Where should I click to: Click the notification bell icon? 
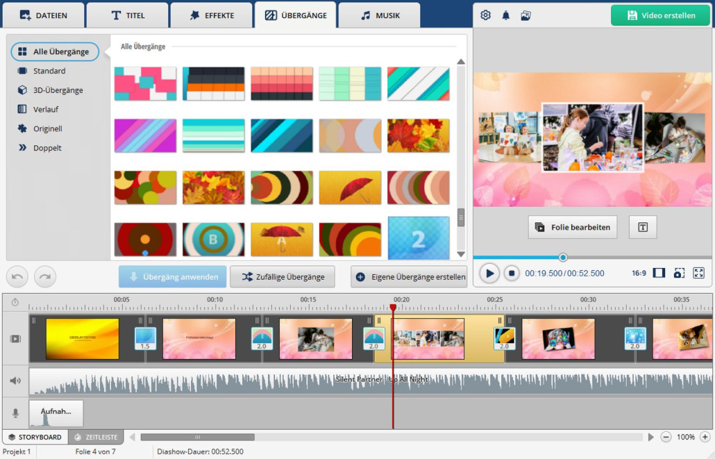(x=505, y=15)
